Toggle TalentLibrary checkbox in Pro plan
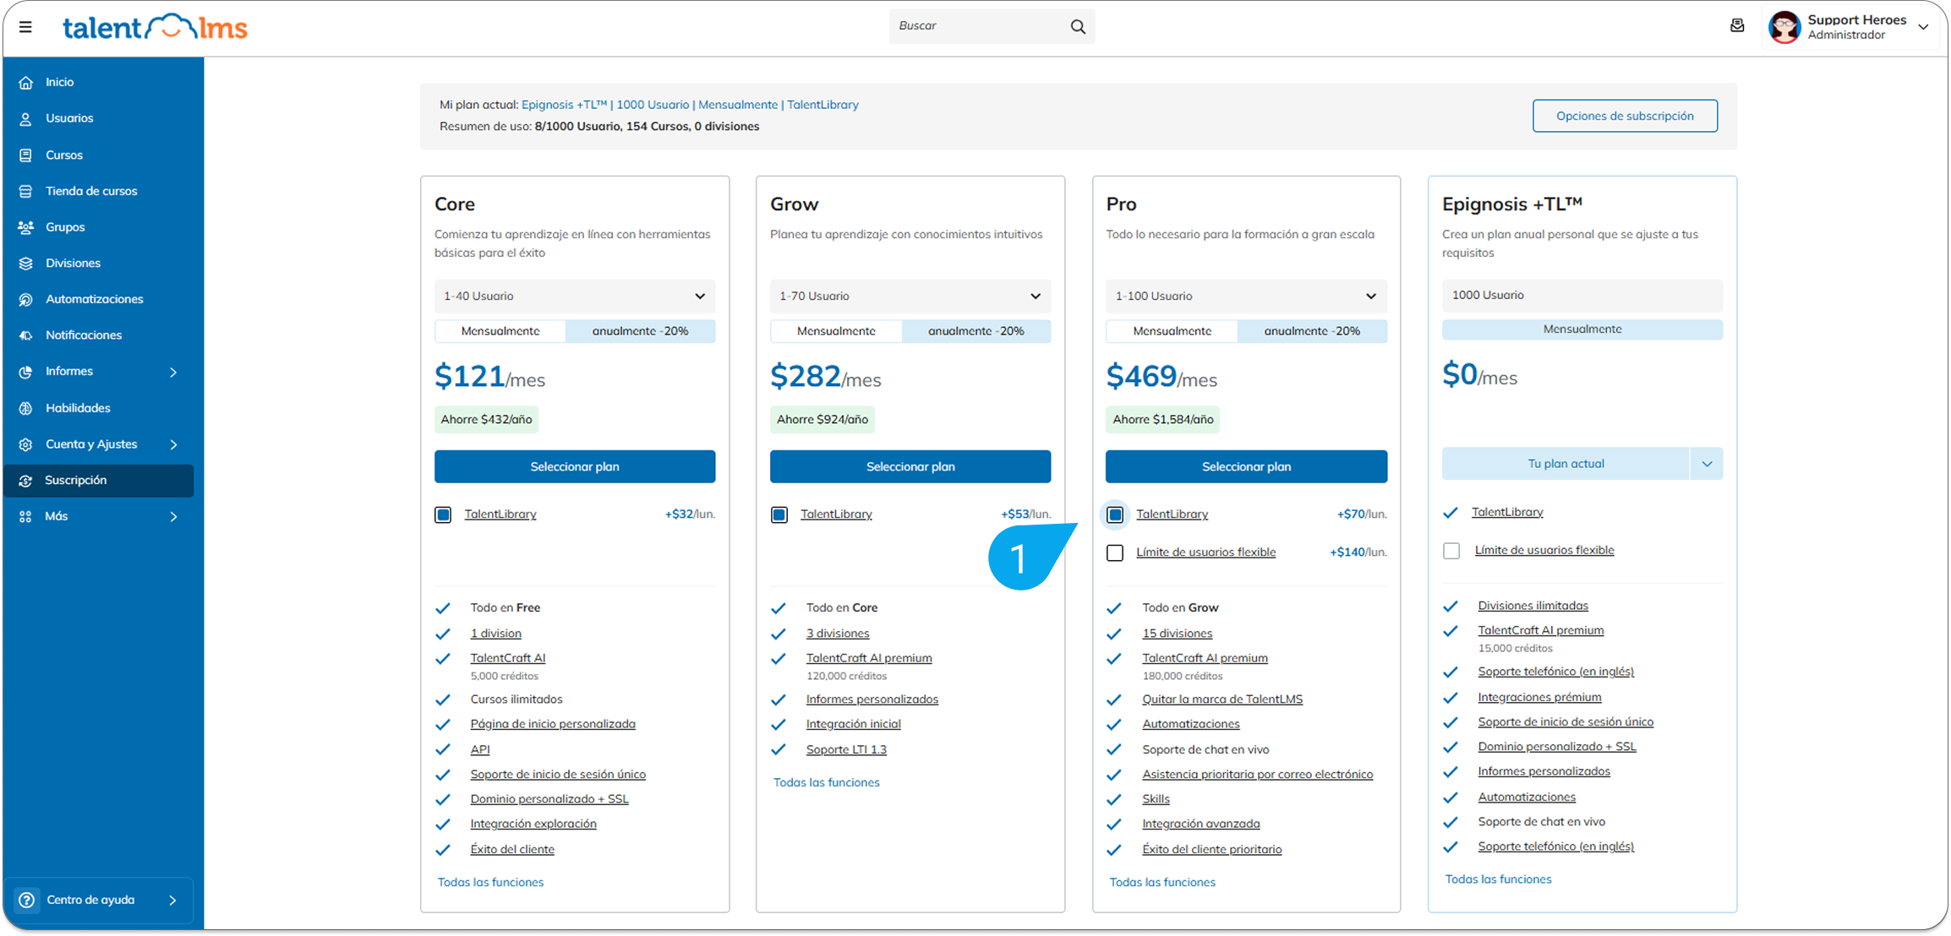The image size is (1951, 936). click(x=1115, y=514)
